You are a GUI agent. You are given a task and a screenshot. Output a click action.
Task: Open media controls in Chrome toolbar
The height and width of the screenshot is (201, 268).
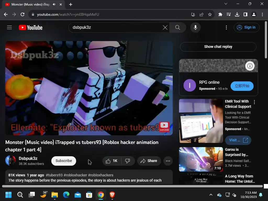pyautogui.click(x=228, y=15)
